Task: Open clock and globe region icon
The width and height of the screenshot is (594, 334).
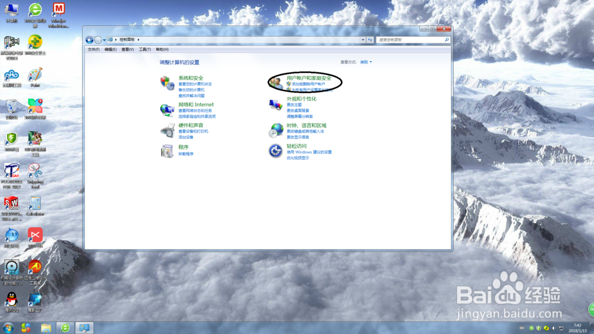Action: coord(276,130)
